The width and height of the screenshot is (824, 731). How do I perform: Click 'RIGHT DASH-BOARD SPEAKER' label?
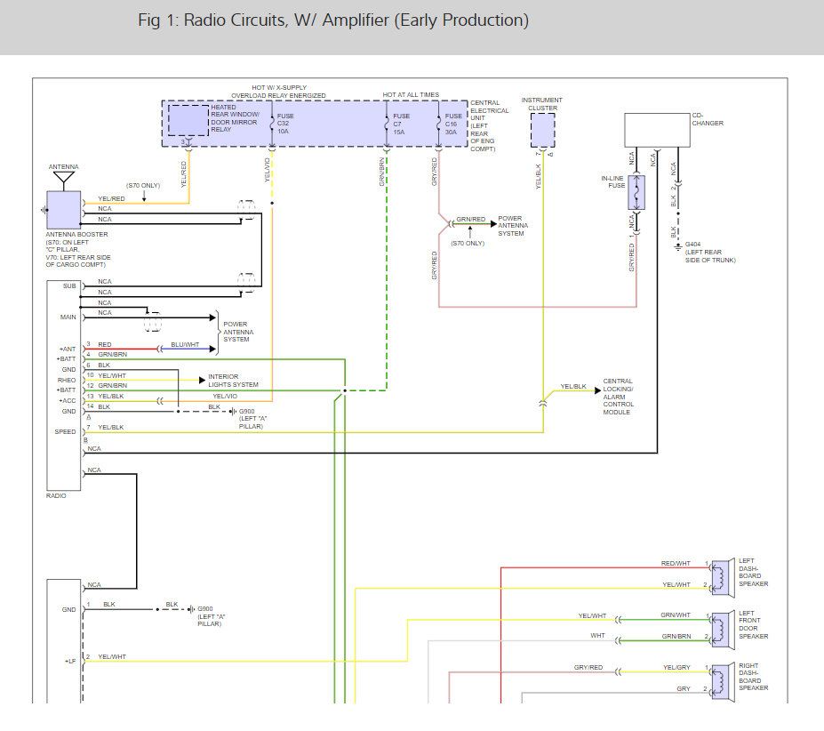pyautogui.click(x=753, y=677)
